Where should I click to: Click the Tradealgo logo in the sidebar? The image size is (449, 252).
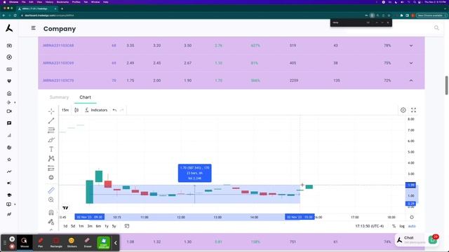[9, 28]
